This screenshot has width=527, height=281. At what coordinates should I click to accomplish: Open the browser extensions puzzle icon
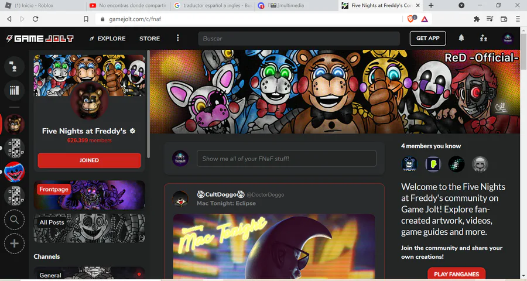pos(477,19)
